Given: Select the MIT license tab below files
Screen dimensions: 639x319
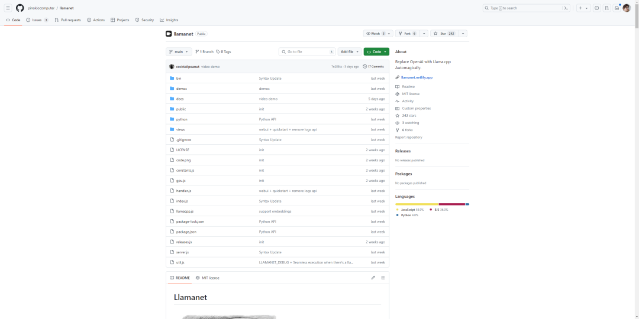Looking at the screenshot, I should pyautogui.click(x=208, y=278).
